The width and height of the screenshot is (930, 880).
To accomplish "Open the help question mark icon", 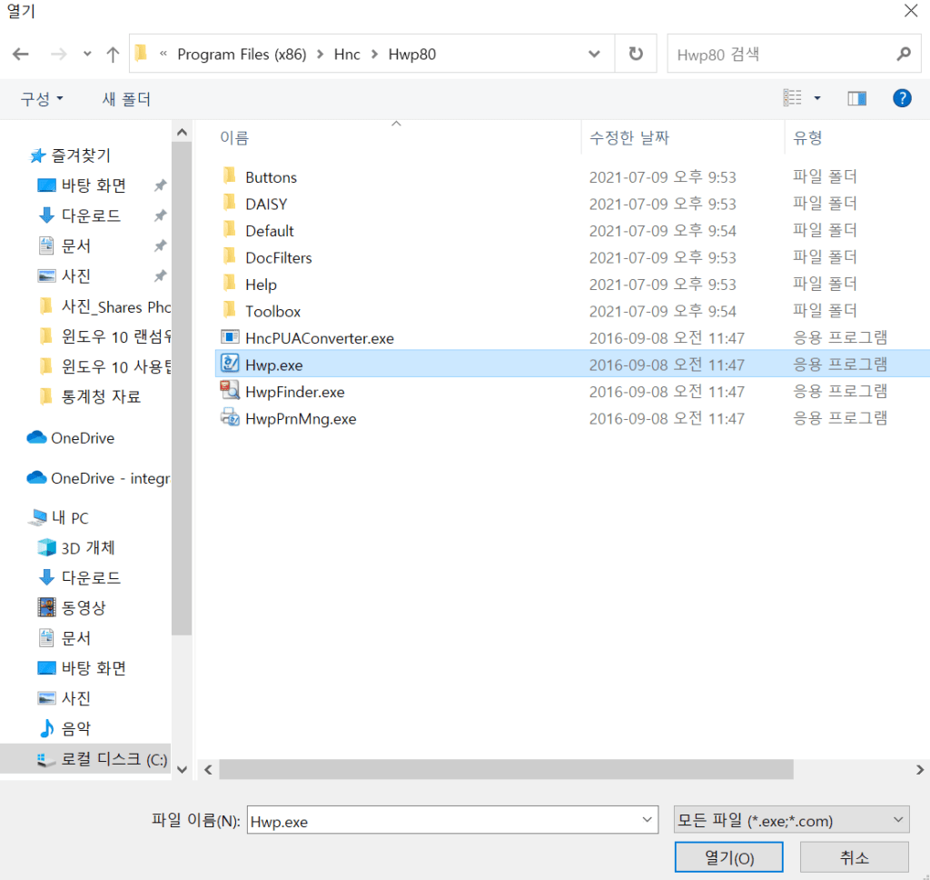I will click(902, 98).
